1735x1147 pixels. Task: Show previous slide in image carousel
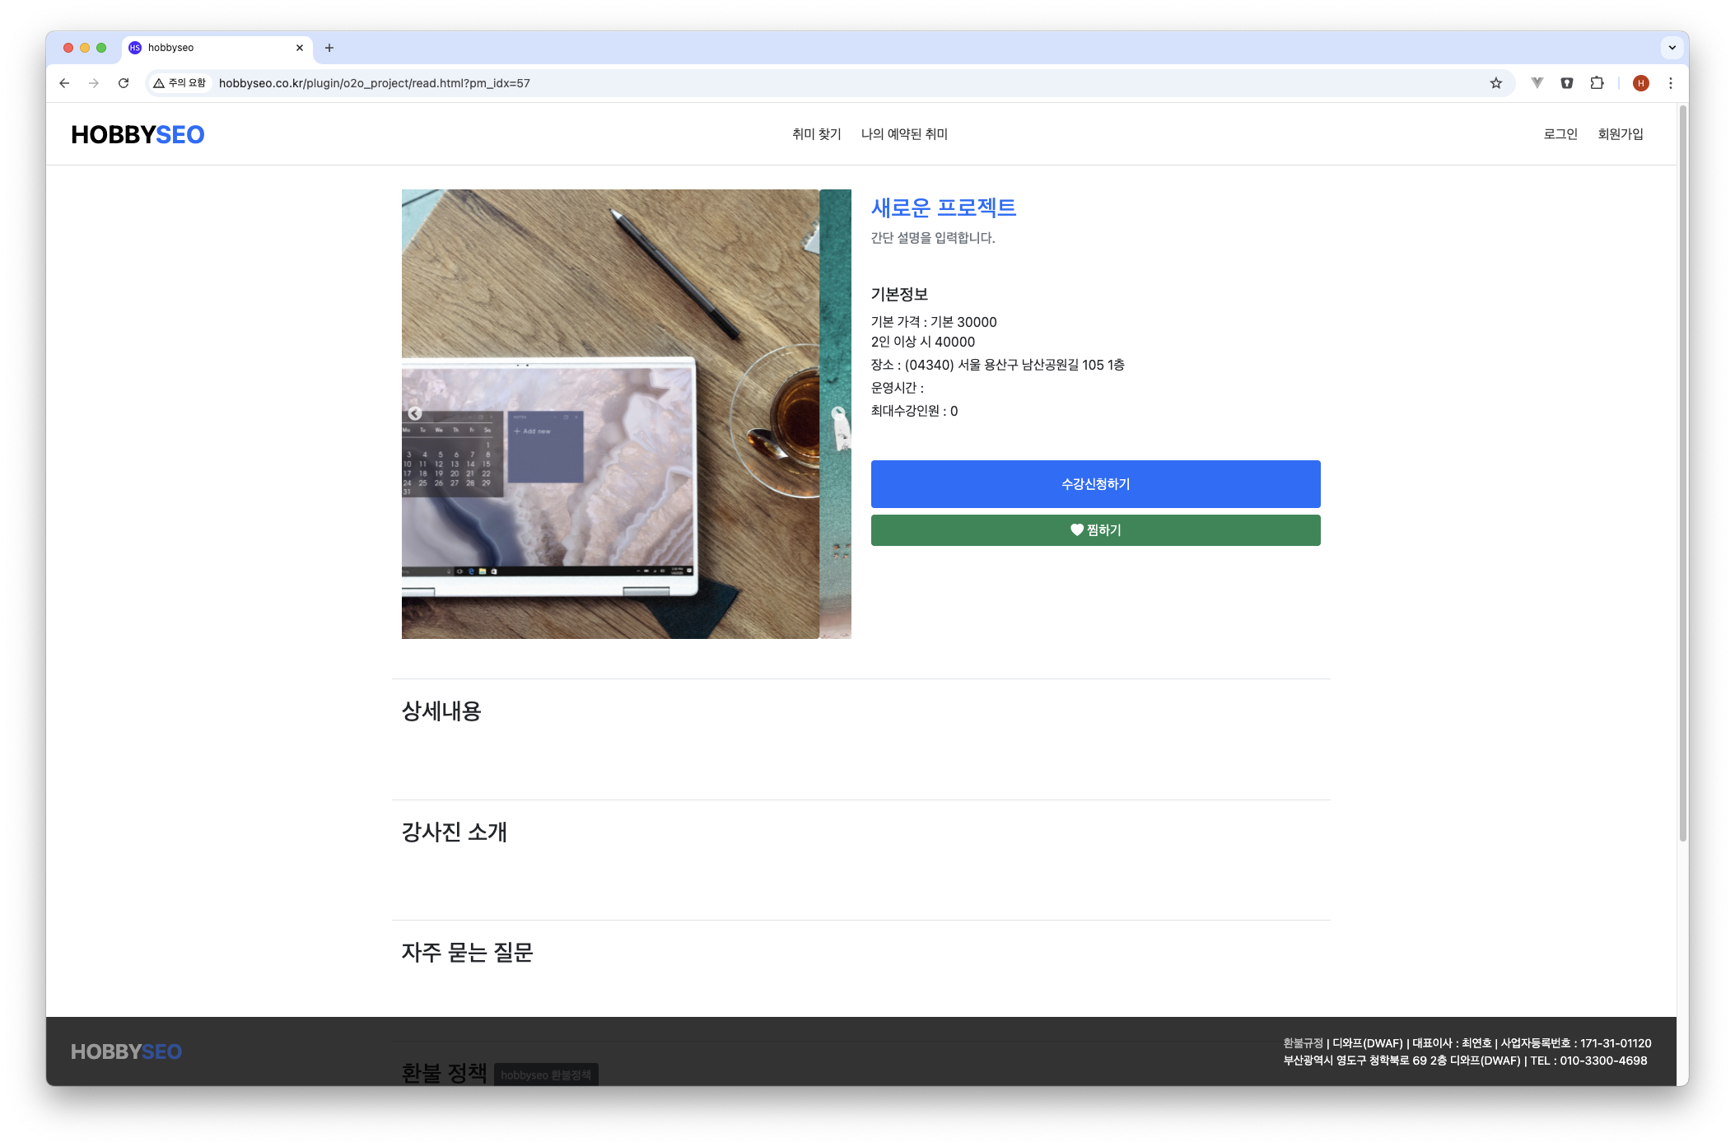click(415, 413)
